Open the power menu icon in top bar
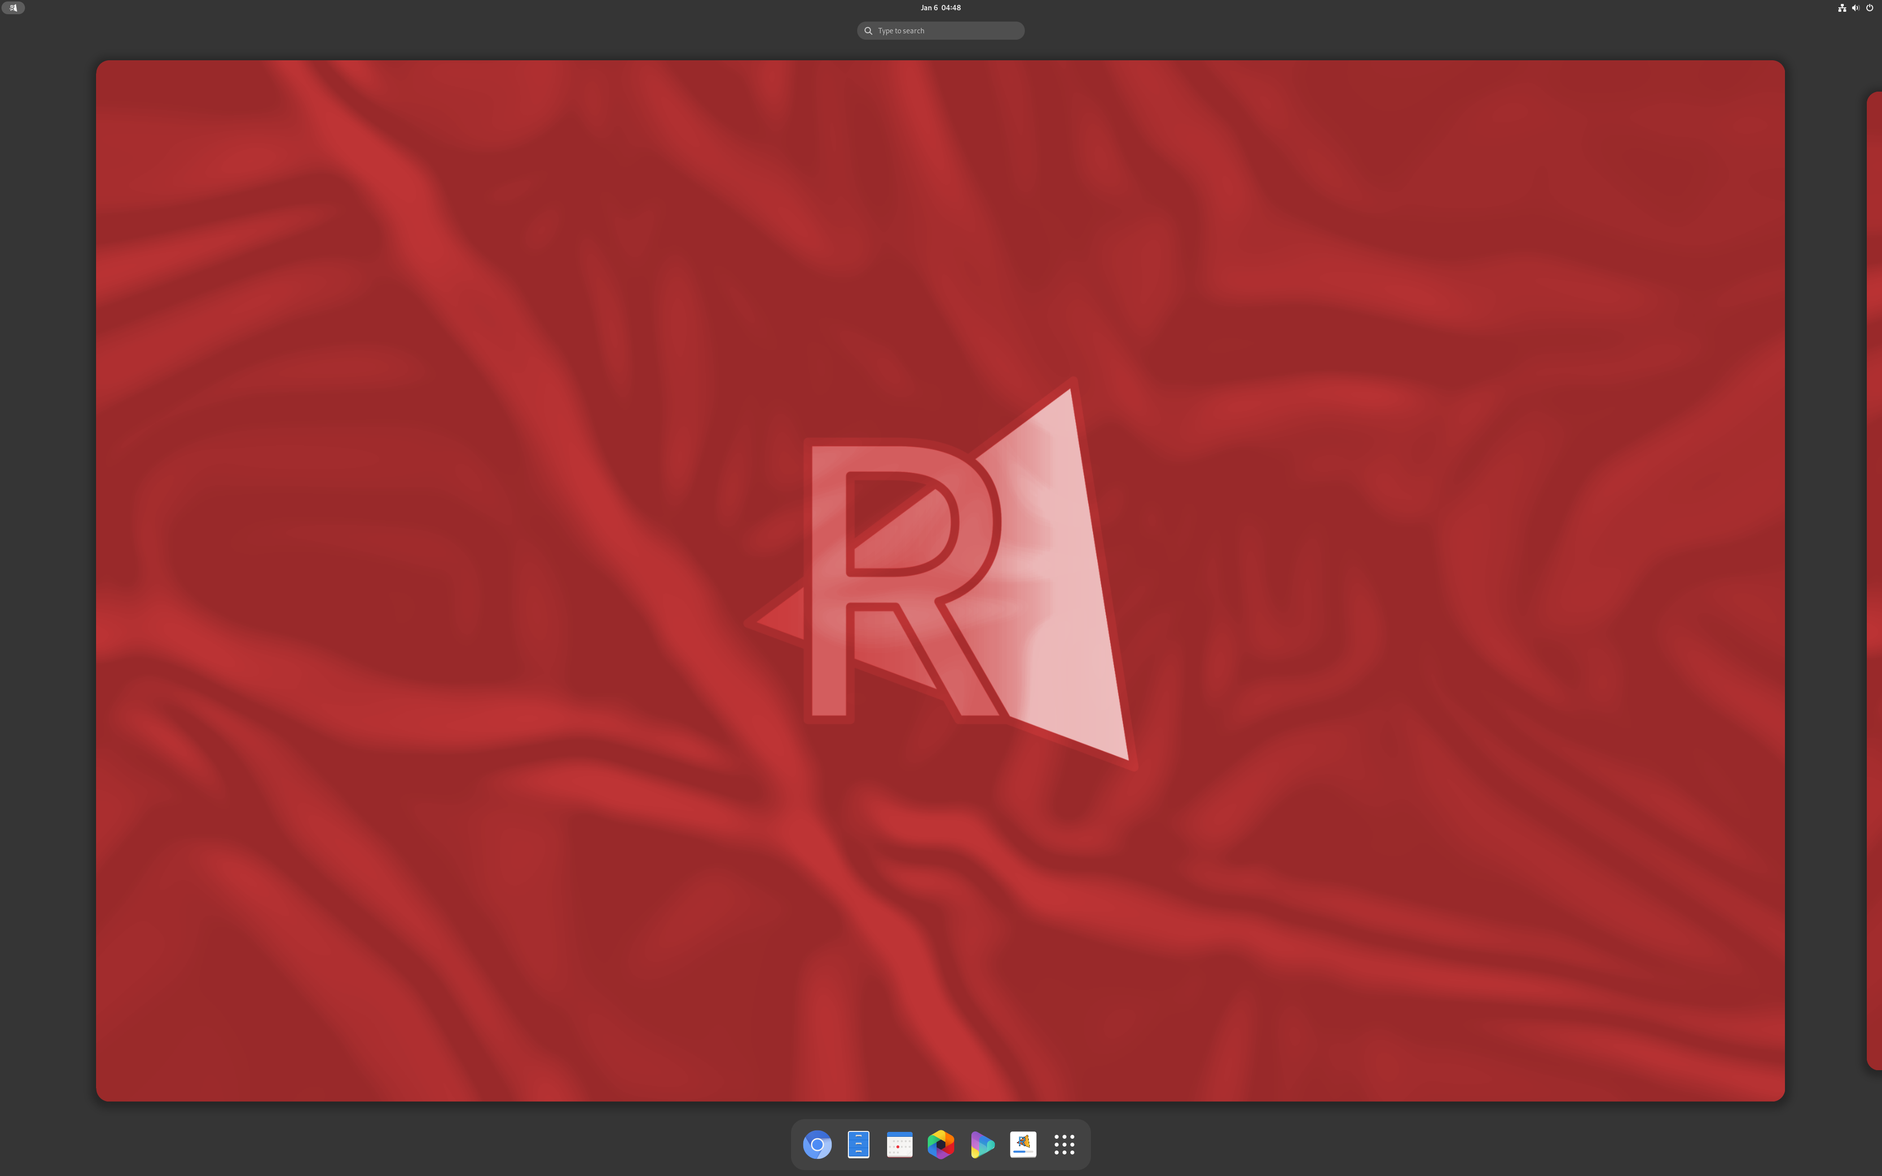1882x1176 pixels. (x=1870, y=8)
